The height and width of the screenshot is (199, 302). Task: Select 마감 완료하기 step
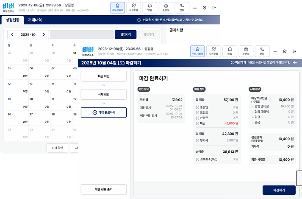tap(104, 112)
